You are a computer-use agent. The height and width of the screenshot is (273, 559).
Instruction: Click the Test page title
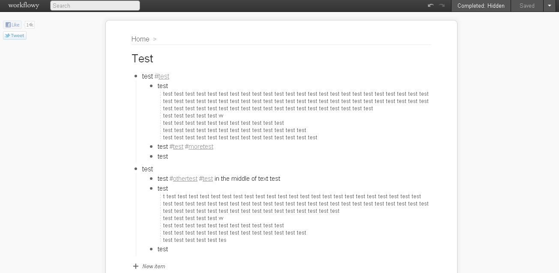pyautogui.click(x=142, y=59)
